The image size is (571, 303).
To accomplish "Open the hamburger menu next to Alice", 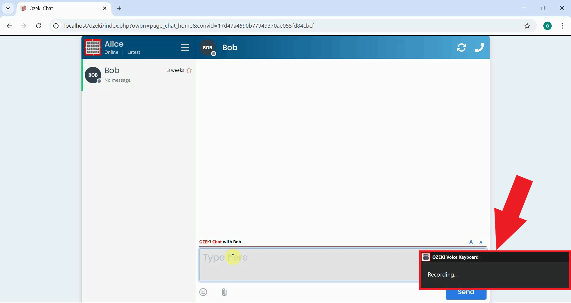I will click(x=185, y=47).
